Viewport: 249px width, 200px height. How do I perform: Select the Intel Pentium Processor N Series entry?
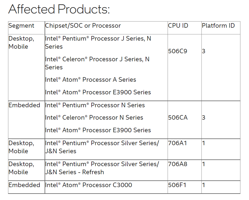(95, 105)
